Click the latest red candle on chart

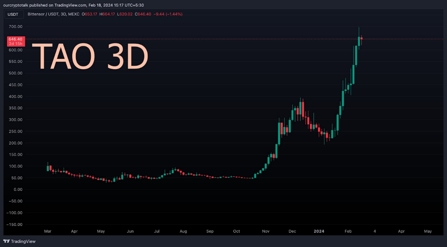tap(361, 39)
